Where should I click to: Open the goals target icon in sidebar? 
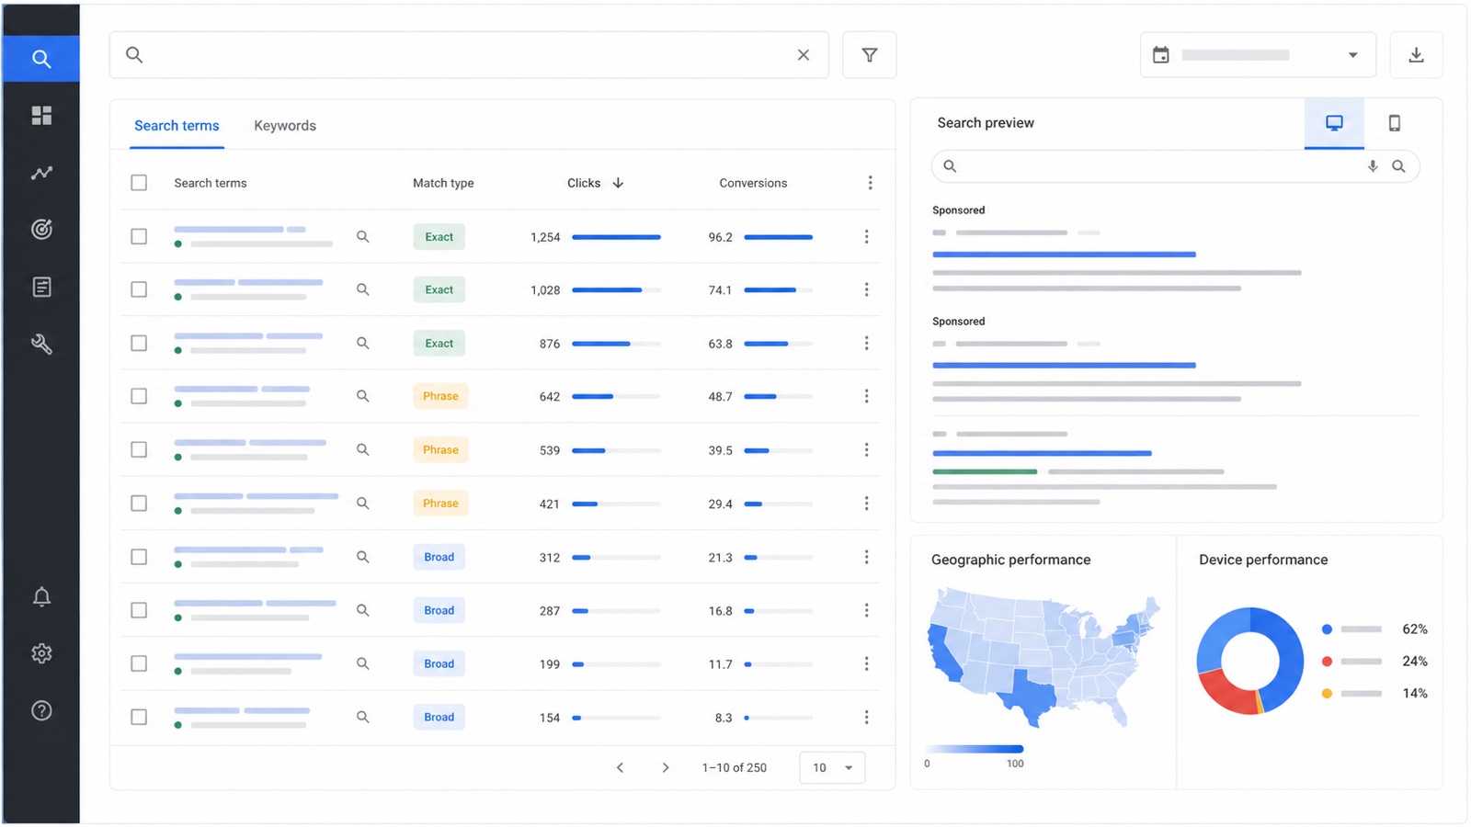41,229
